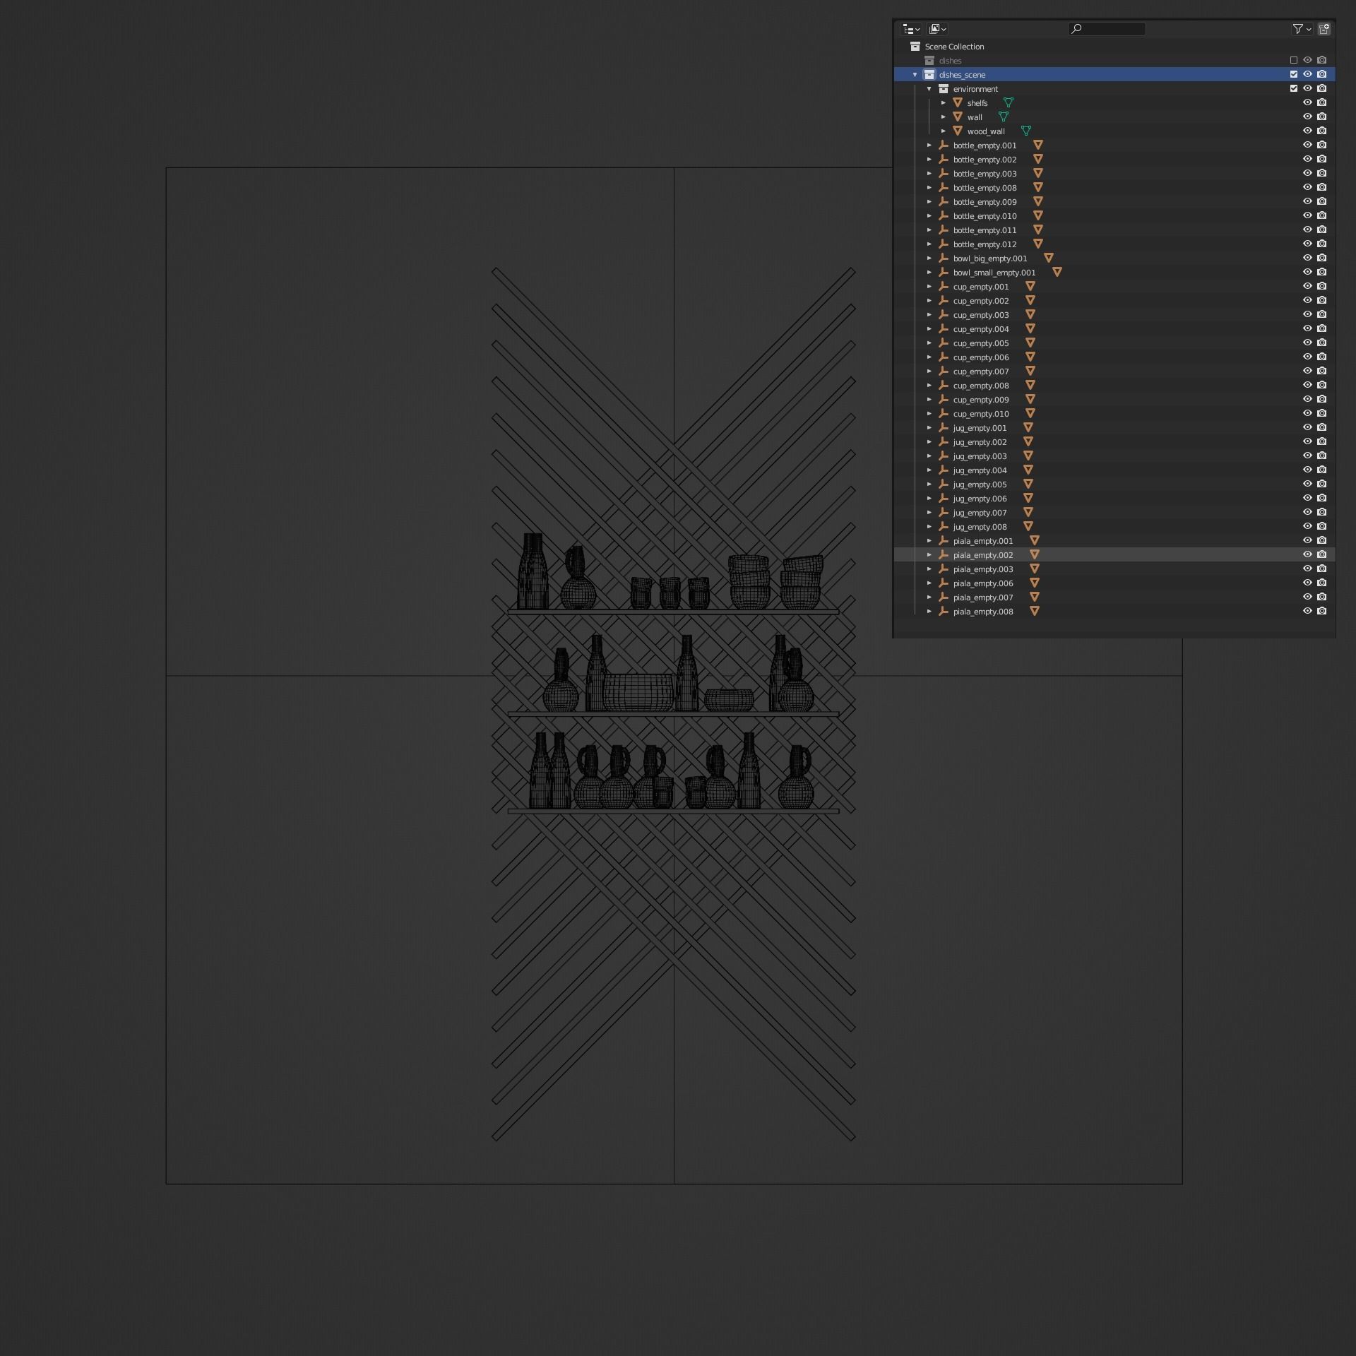Click the green mesh data icon of shelfs
Viewport: 1356px width, 1356px height.
pos(1009,103)
